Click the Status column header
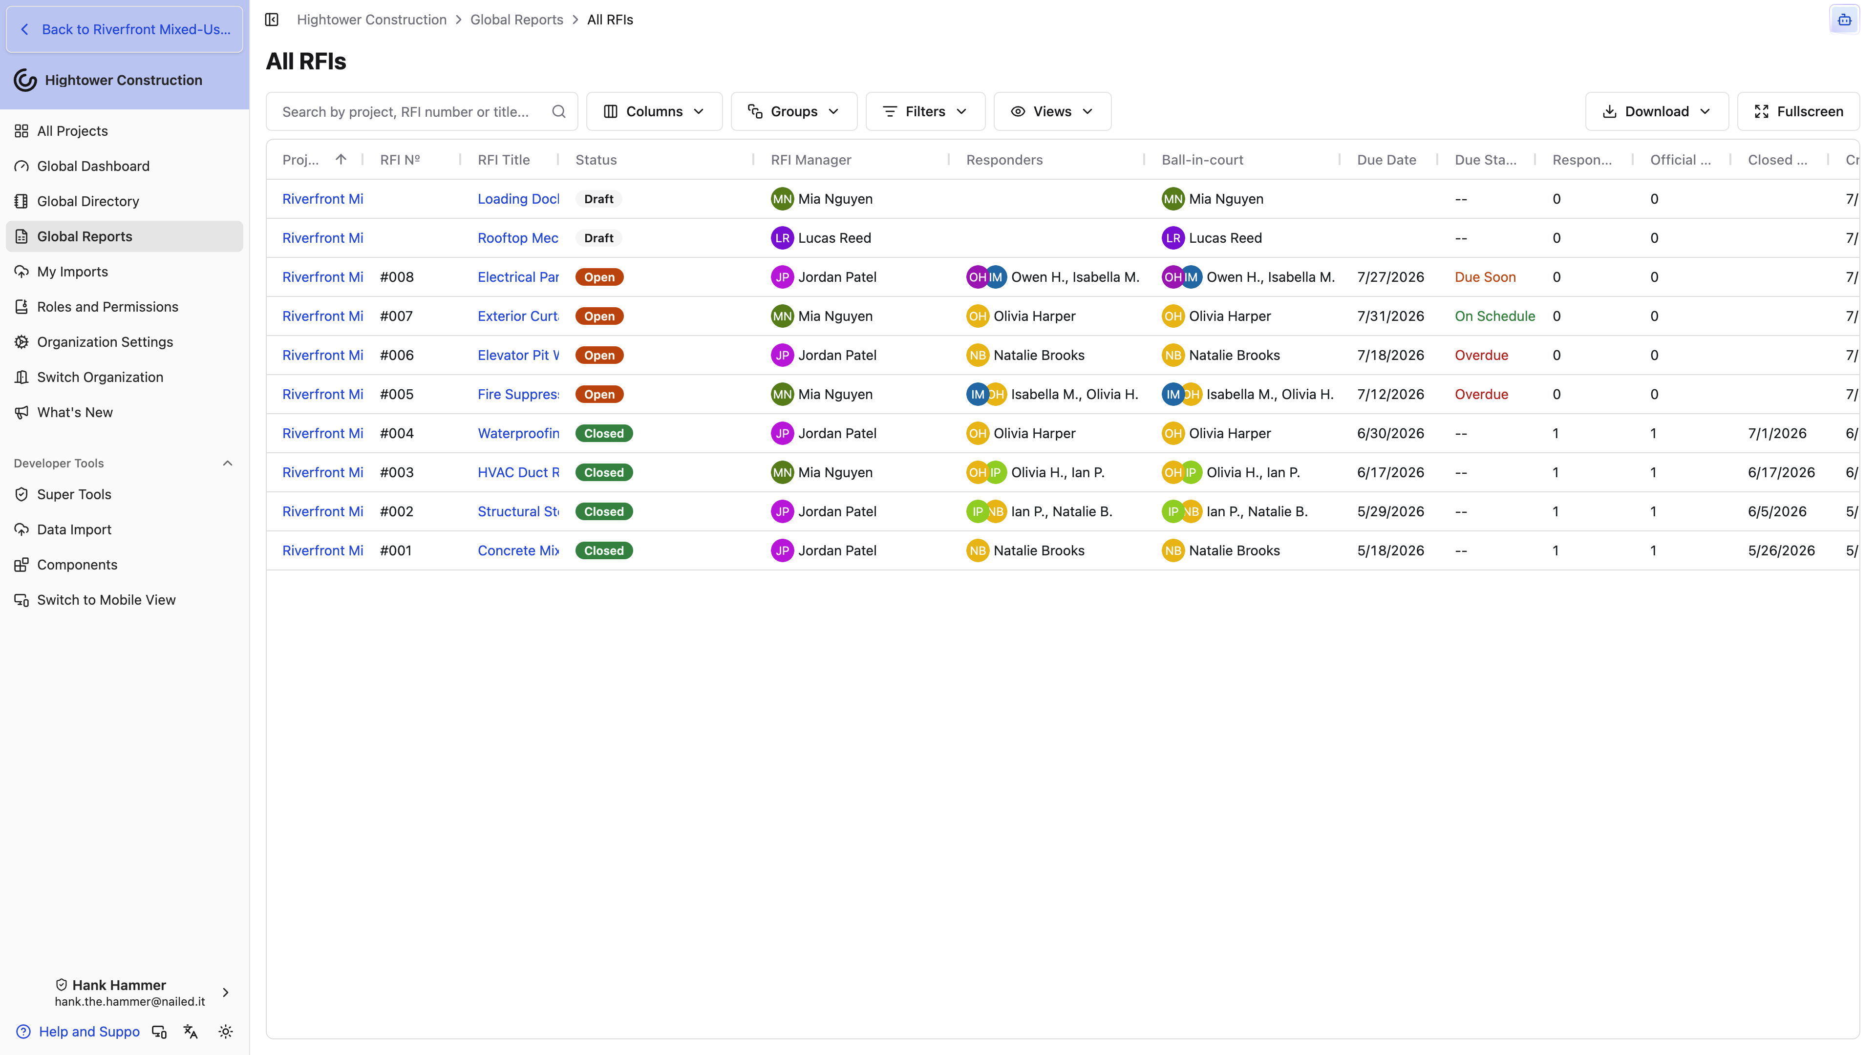 tap(596, 160)
